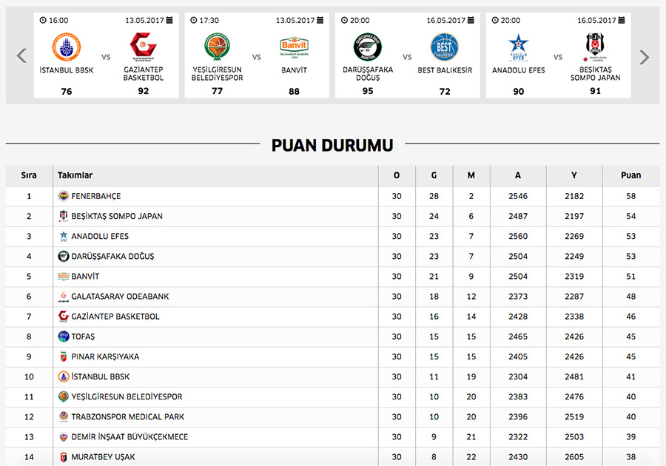Screen dimensions: 666x466
Task: Show previous matches with left carousel arrow
Action: pos(21,55)
